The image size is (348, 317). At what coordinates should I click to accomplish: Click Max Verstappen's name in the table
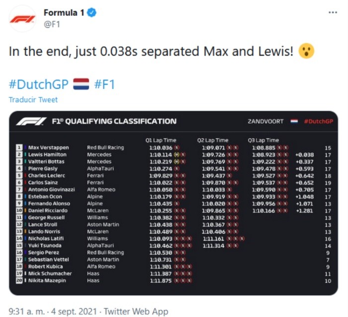tap(48, 148)
